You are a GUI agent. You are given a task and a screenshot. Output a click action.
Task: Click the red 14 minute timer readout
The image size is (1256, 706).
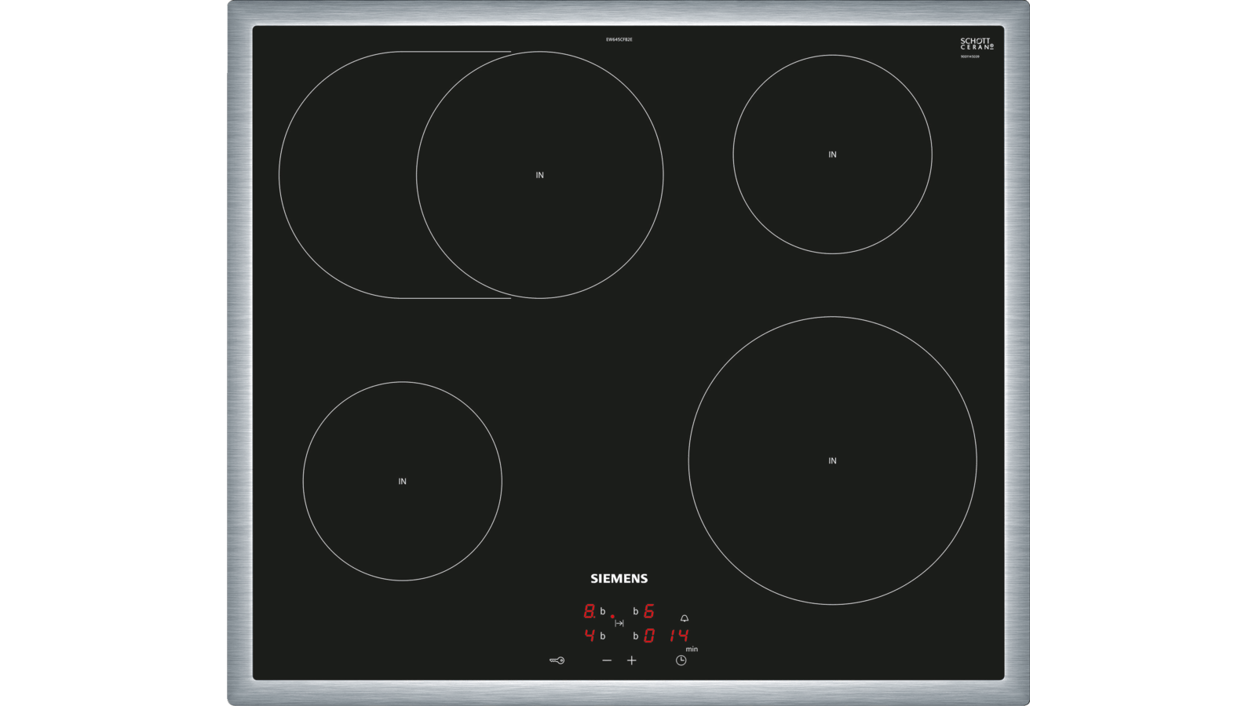679,635
